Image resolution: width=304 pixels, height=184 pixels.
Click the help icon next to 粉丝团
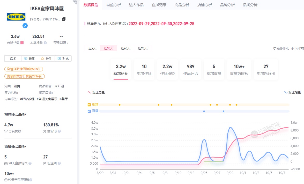(x=59, y=163)
